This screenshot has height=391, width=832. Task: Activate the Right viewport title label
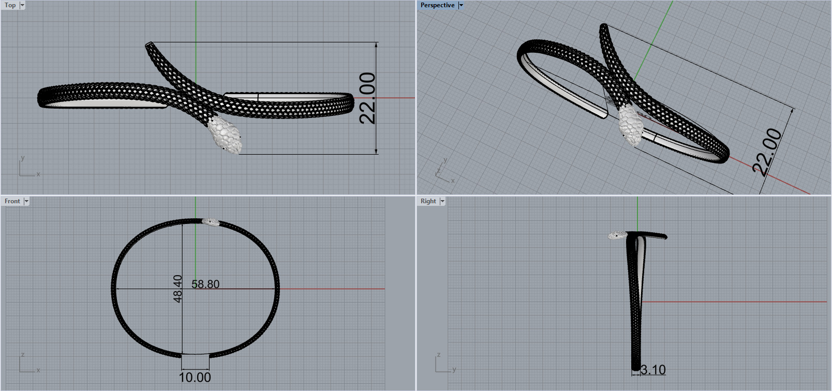[428, 201]
